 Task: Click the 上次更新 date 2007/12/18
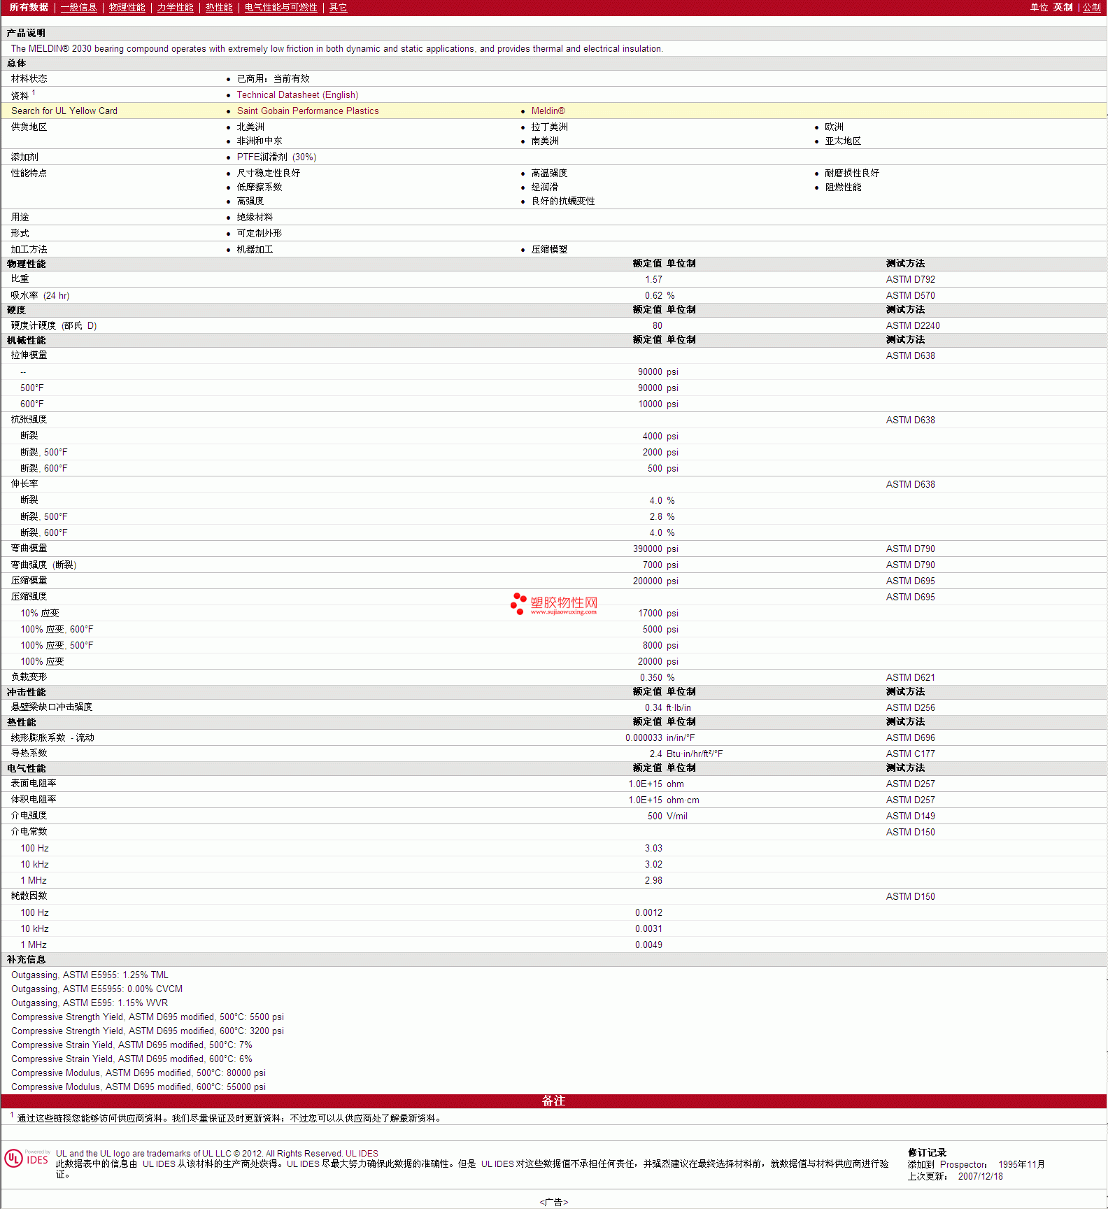point(980,1176)
